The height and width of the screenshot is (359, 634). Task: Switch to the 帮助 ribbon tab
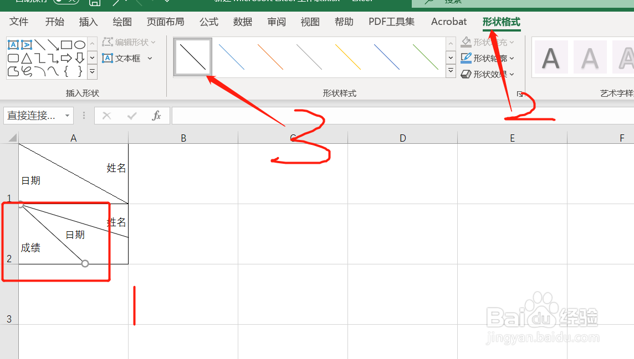click(x=344, y=22)
